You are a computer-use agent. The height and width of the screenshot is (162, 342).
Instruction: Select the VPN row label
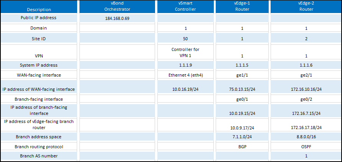(39, 56)
